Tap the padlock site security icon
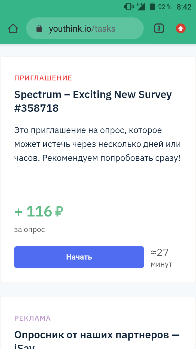The width and height of the screenshot is (196, 349). (39, 29)
